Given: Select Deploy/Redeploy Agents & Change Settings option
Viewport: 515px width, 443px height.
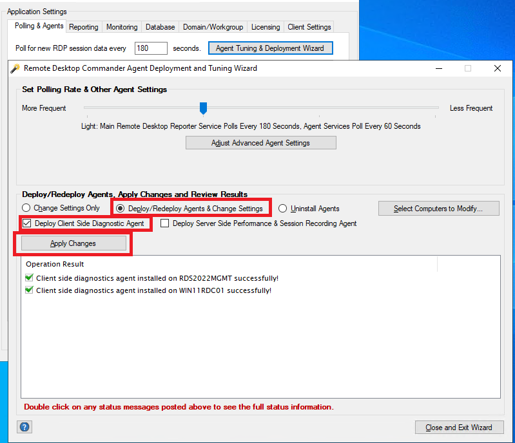Looking at the screenshot, I should pos(121,209).
